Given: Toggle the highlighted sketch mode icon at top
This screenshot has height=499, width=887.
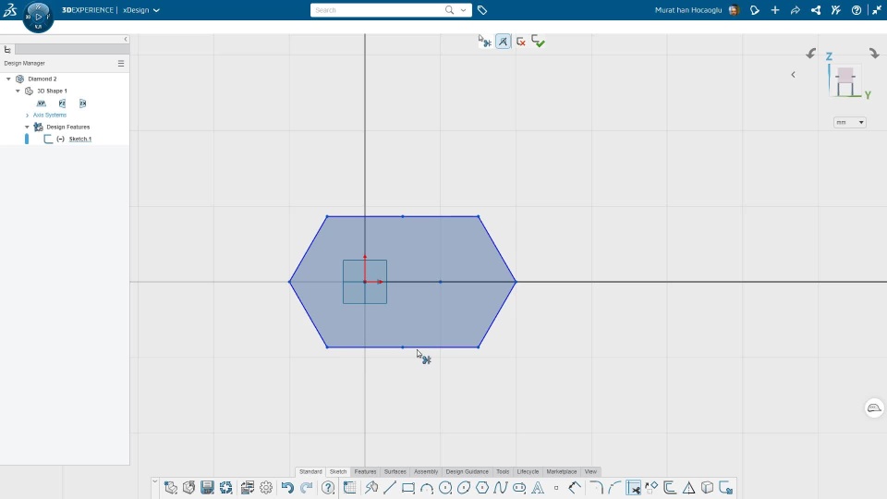Looking at the screenshot, I should (x=503, y=42).
